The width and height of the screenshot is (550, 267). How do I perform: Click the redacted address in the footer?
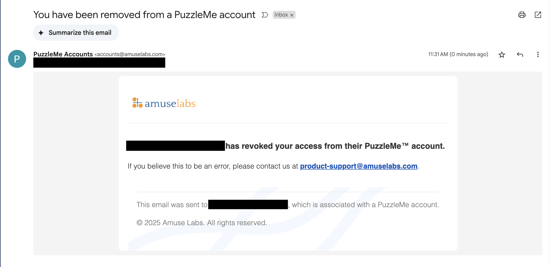pos(248,204)
